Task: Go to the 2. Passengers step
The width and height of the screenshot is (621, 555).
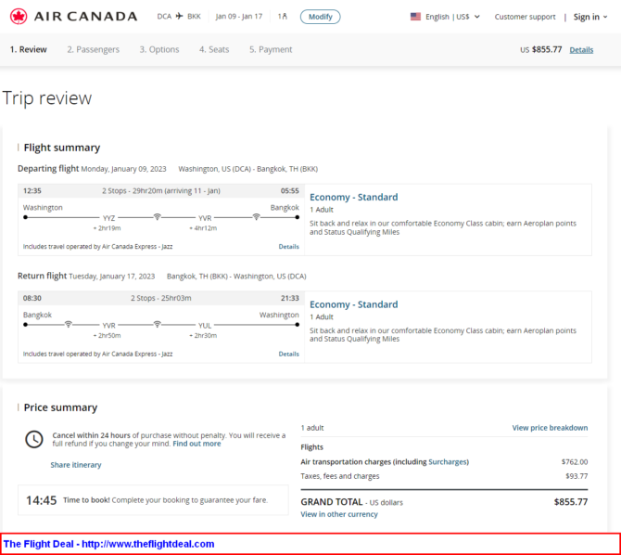Action: (x=93, y=49)
